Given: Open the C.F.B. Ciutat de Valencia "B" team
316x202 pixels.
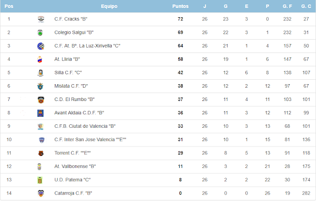Looking at the screenshot, I should pyautogui.click(x=85, y=126).
